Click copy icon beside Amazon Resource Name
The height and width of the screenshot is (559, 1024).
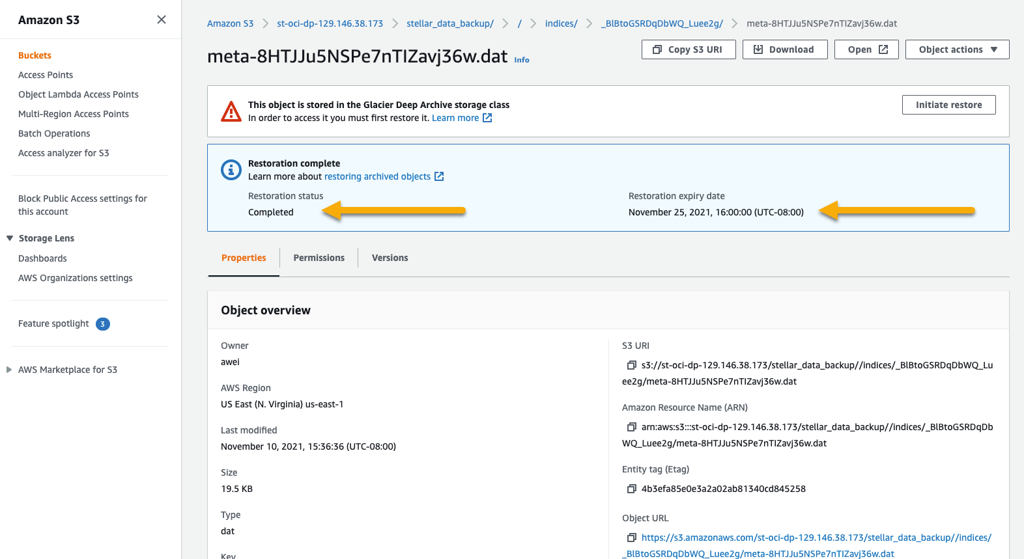[631, 427]
